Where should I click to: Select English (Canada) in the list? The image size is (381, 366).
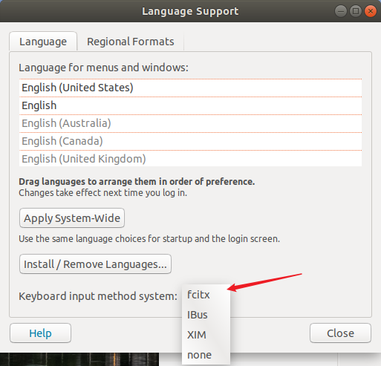(x=190, y=141)
